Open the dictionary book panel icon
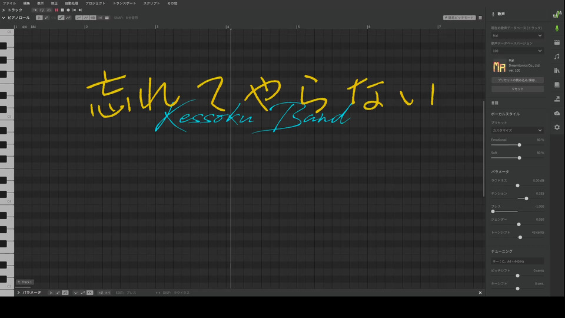 [x=557, y=85]
